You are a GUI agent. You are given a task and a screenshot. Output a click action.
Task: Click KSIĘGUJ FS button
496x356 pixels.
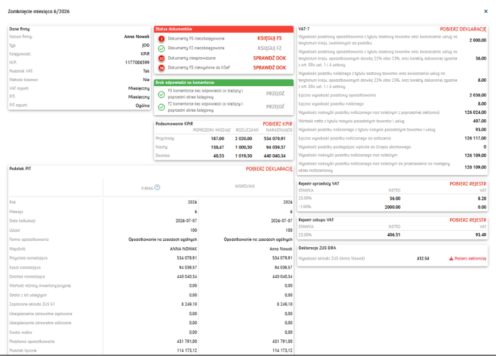(x=270, y=38)
